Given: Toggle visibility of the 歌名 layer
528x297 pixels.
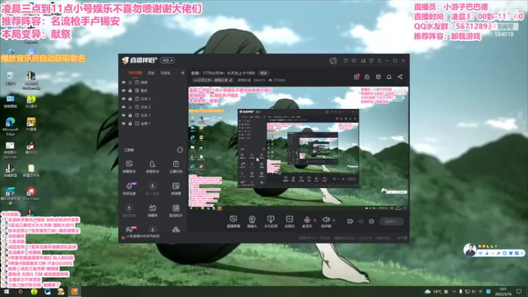Looking at the screenshot, I should (123, 90).
